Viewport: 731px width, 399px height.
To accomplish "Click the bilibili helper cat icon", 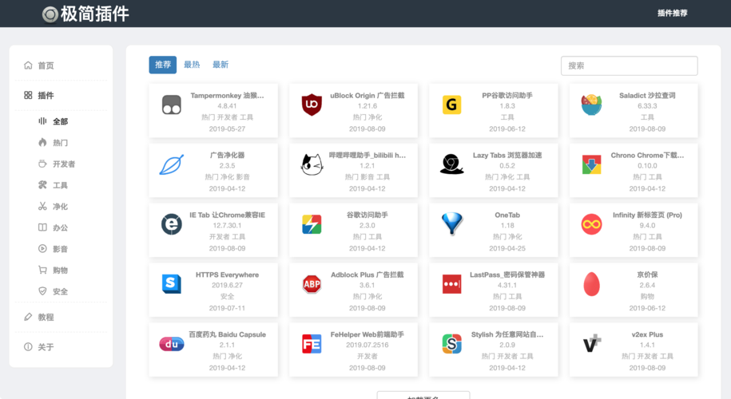I will point(312,164).
